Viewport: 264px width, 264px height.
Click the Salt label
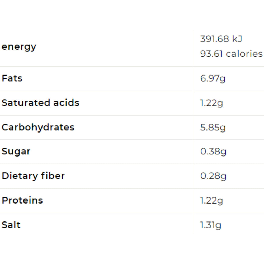click(11, 225)
